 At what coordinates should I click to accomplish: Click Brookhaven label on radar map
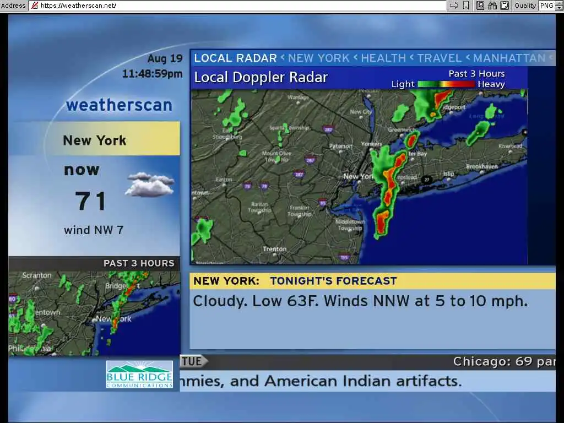click(x=482, y=166)
